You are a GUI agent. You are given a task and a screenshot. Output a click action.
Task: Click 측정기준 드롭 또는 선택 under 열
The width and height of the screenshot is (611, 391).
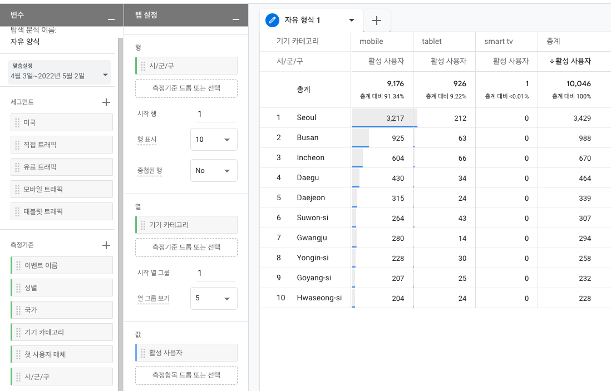[186, 248]
